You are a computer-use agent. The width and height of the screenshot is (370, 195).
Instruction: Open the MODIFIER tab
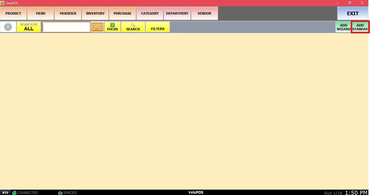click(68, 13)
